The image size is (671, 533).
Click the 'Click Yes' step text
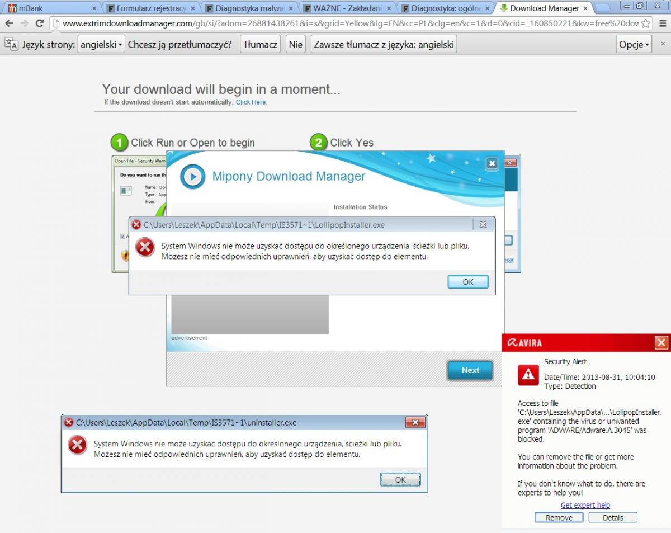point(352,143)
